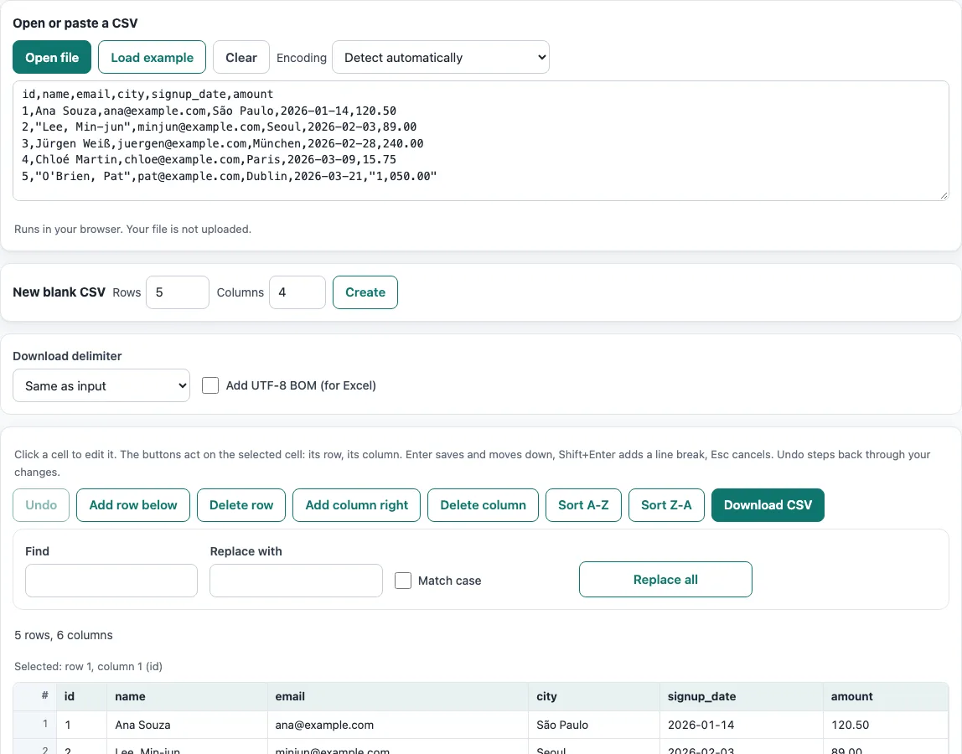Edit the São Paulo cell
This screenshot has height=754, width=962.
(594, 725)
